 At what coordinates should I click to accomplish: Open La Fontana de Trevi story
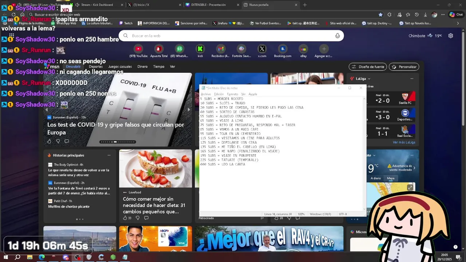click(79, 191)
